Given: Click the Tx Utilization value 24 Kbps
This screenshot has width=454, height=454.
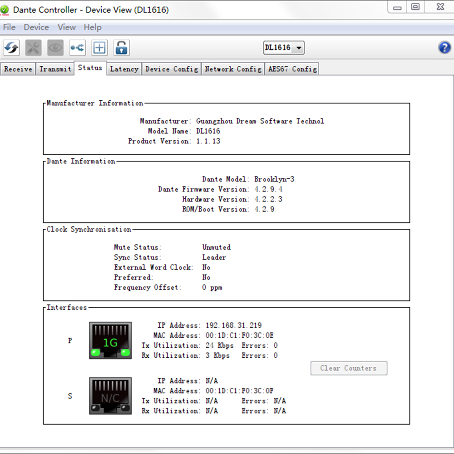Looking at the screenshot, I should (219, 345).
